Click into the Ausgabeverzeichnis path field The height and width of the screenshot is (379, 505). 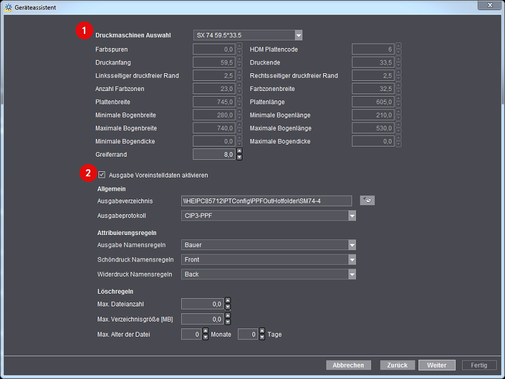point(265,201)
